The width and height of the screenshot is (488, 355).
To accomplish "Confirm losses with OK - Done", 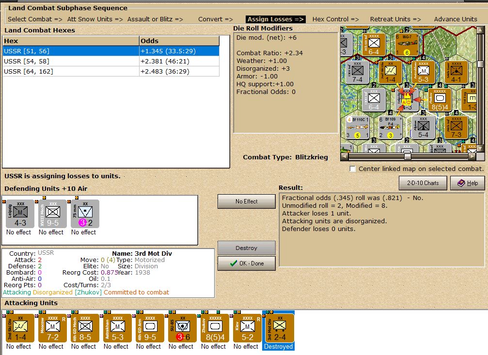I will 247,263.
